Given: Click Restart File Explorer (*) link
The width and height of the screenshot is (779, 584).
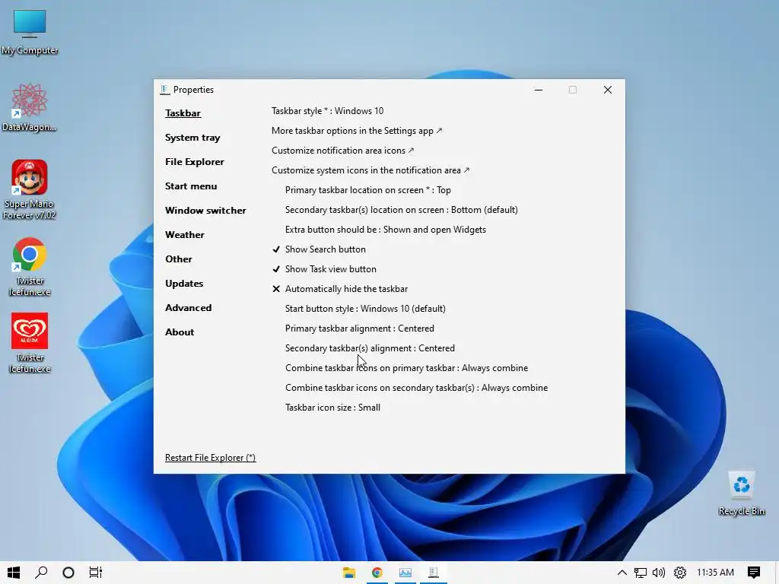Looking at the screenshot, I should click(210, 458).
